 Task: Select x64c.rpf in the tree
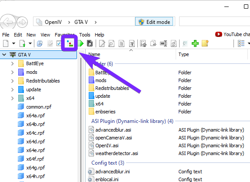[35, 133]
